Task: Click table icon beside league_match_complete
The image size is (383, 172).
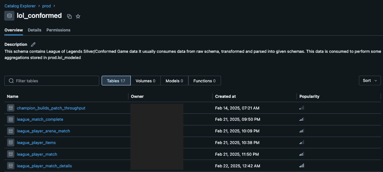Action: coord(11,119)
